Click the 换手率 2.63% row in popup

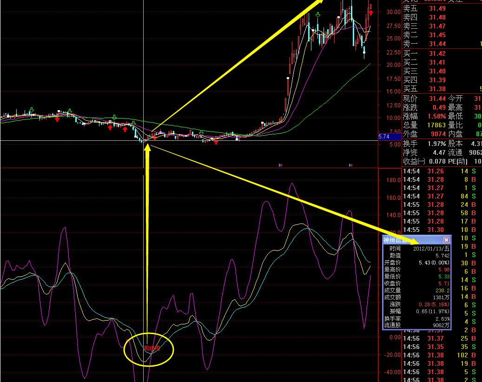[x=417, y=319]
